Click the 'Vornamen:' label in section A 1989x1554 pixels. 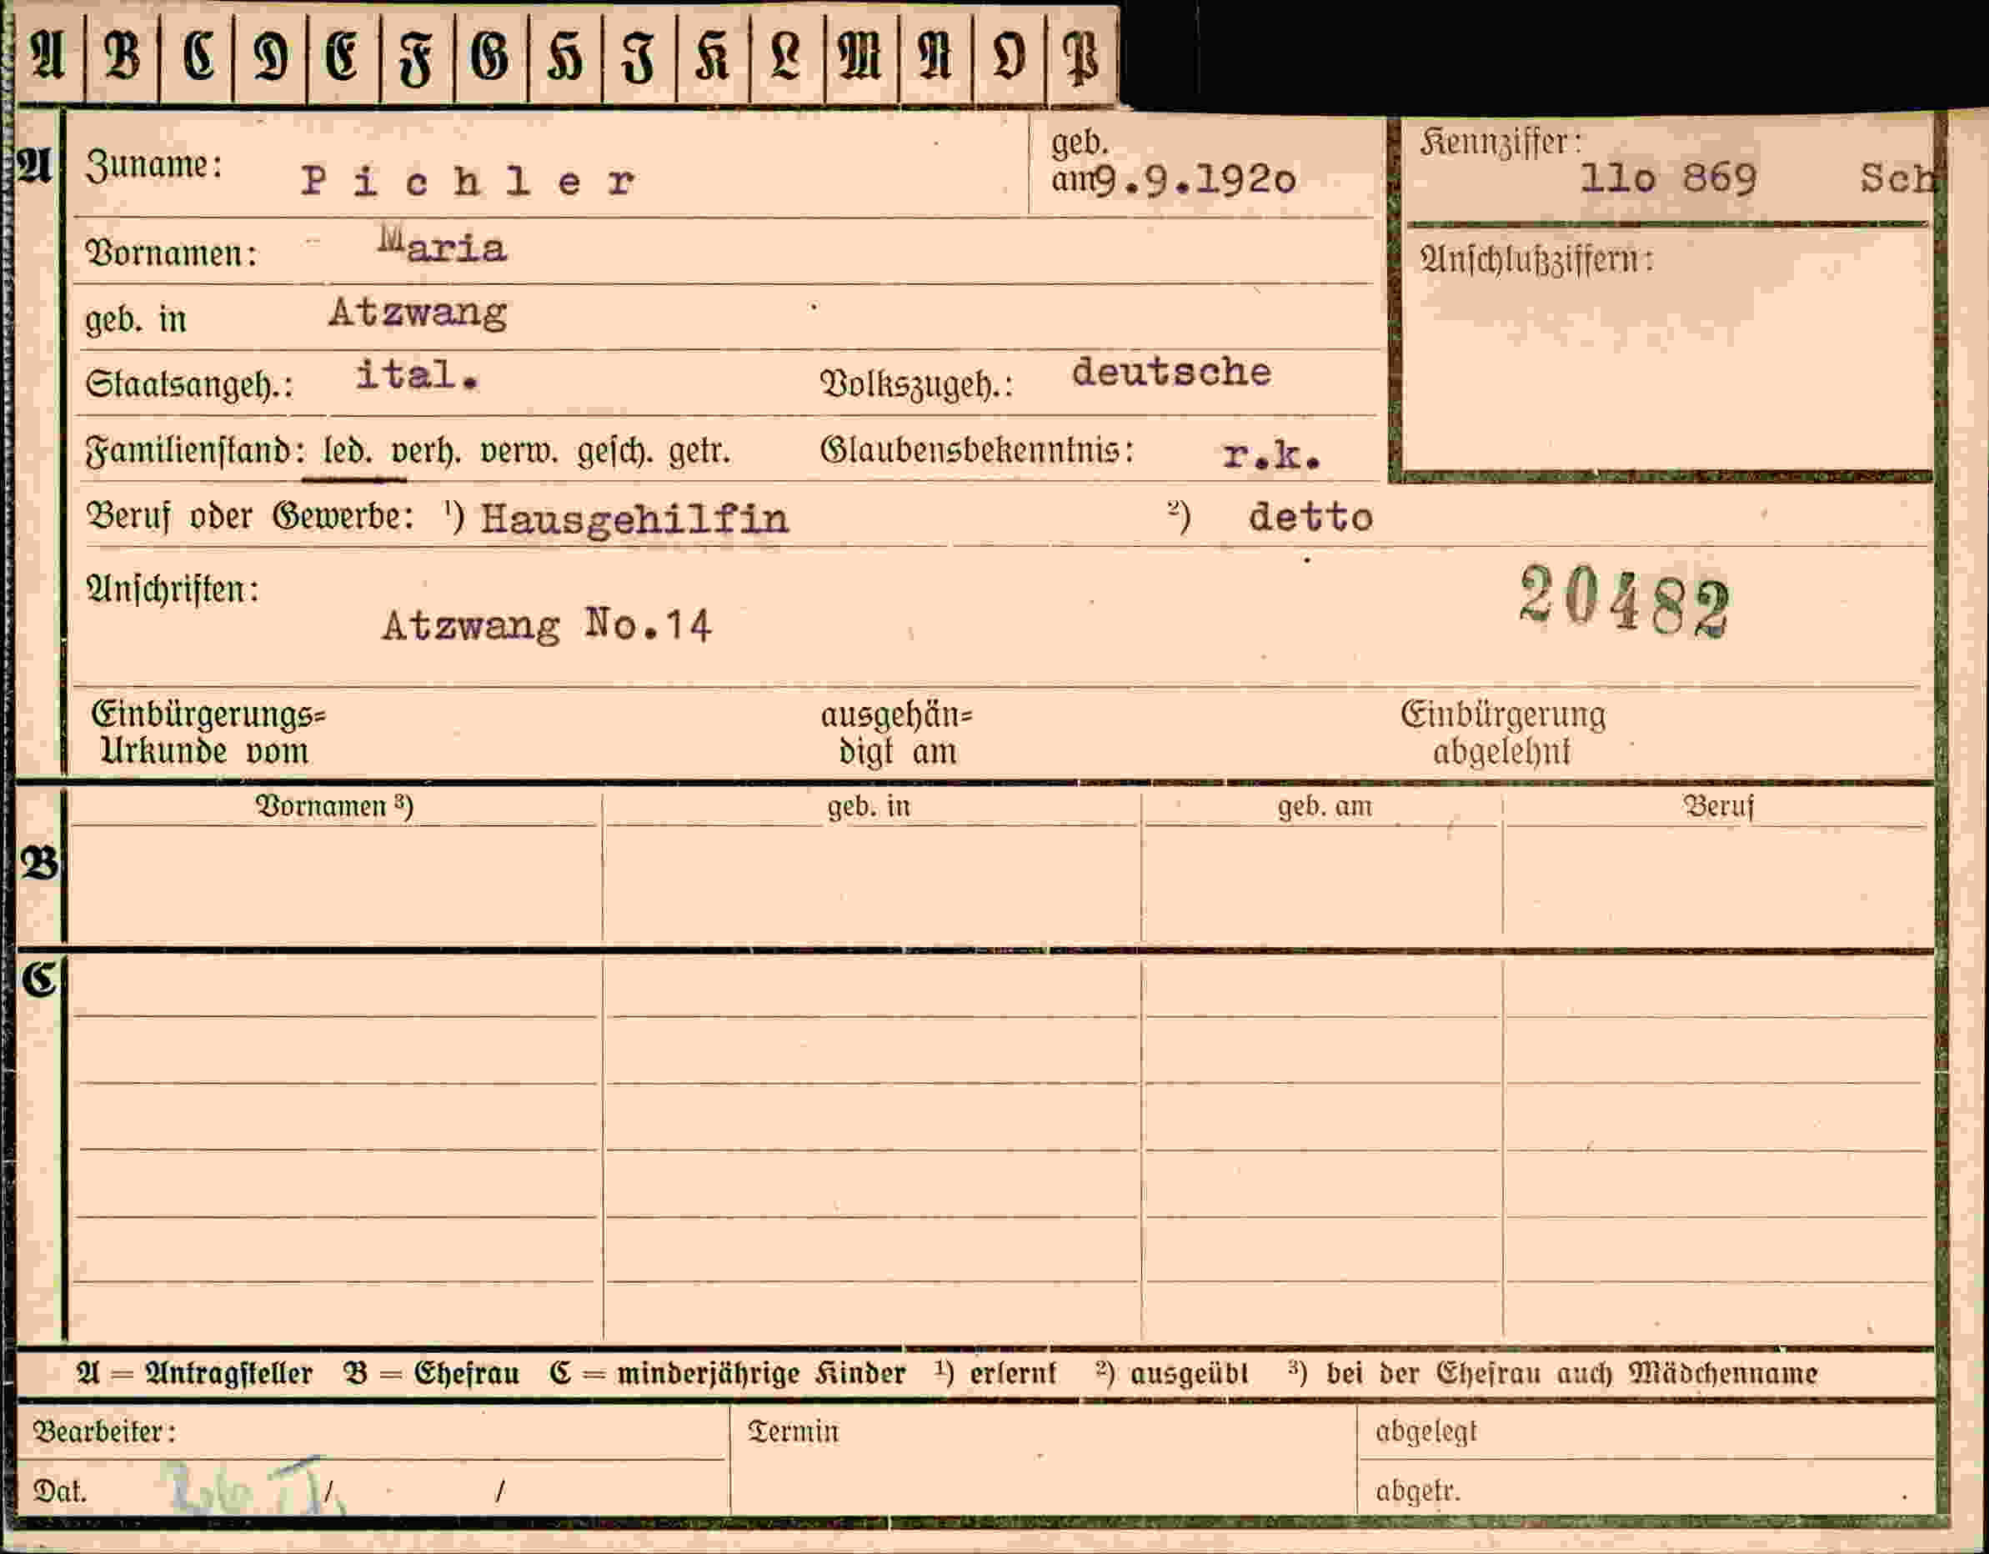pos(172,253)
